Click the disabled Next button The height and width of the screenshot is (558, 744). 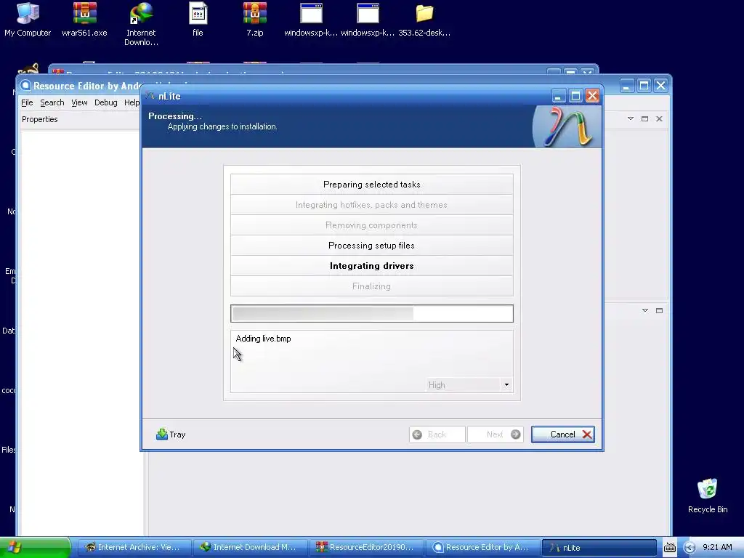coord(496,434)
